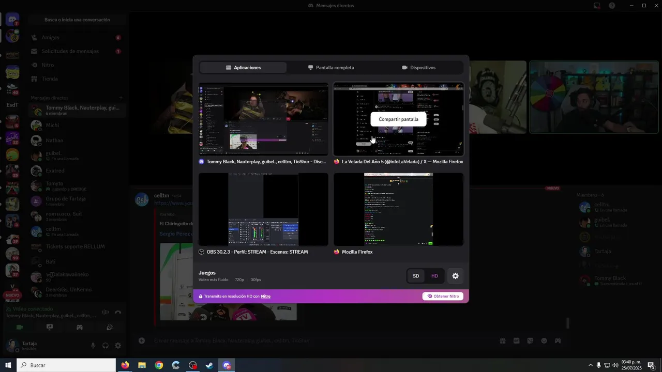
Task: Click the OBS icon beside the OBS title
Action: click(x=202, y=252)
